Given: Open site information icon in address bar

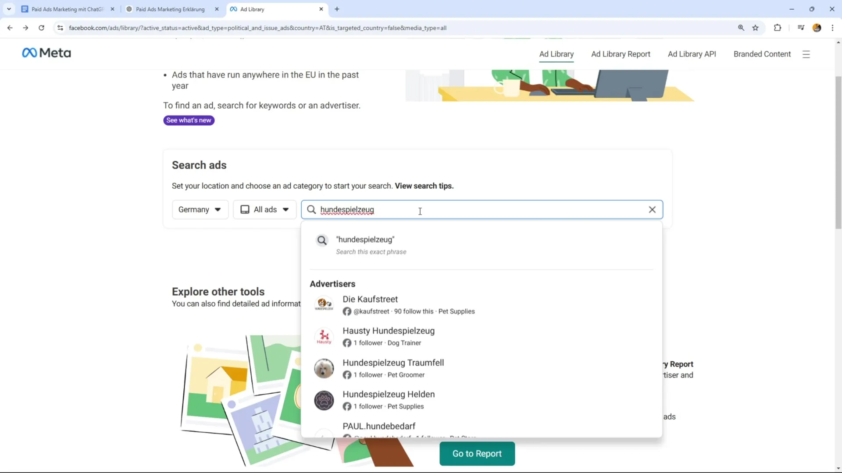Looking at the screenshot, I should 60,28.
